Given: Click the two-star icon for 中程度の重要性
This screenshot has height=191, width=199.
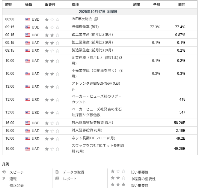Looking at the screenshot, I should tap(118, 178).
